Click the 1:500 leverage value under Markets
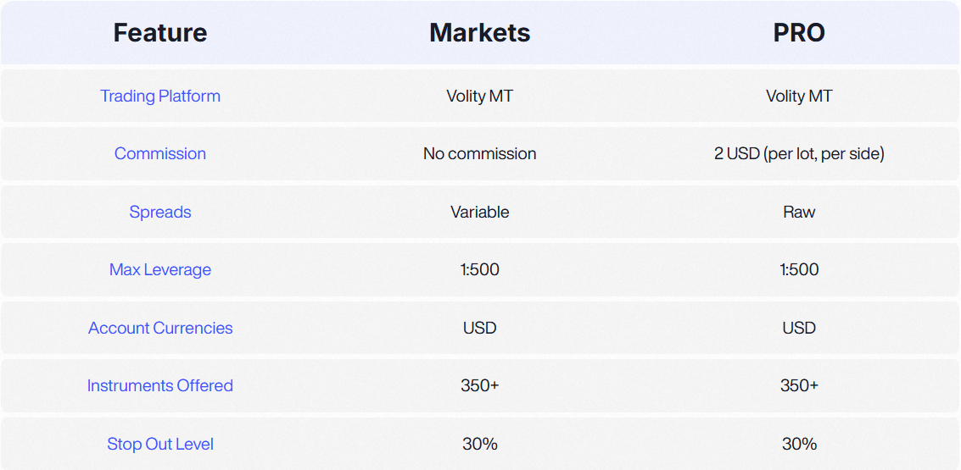Image resolution: width=961 pixels, height=470 pixels. pos(480,270)
